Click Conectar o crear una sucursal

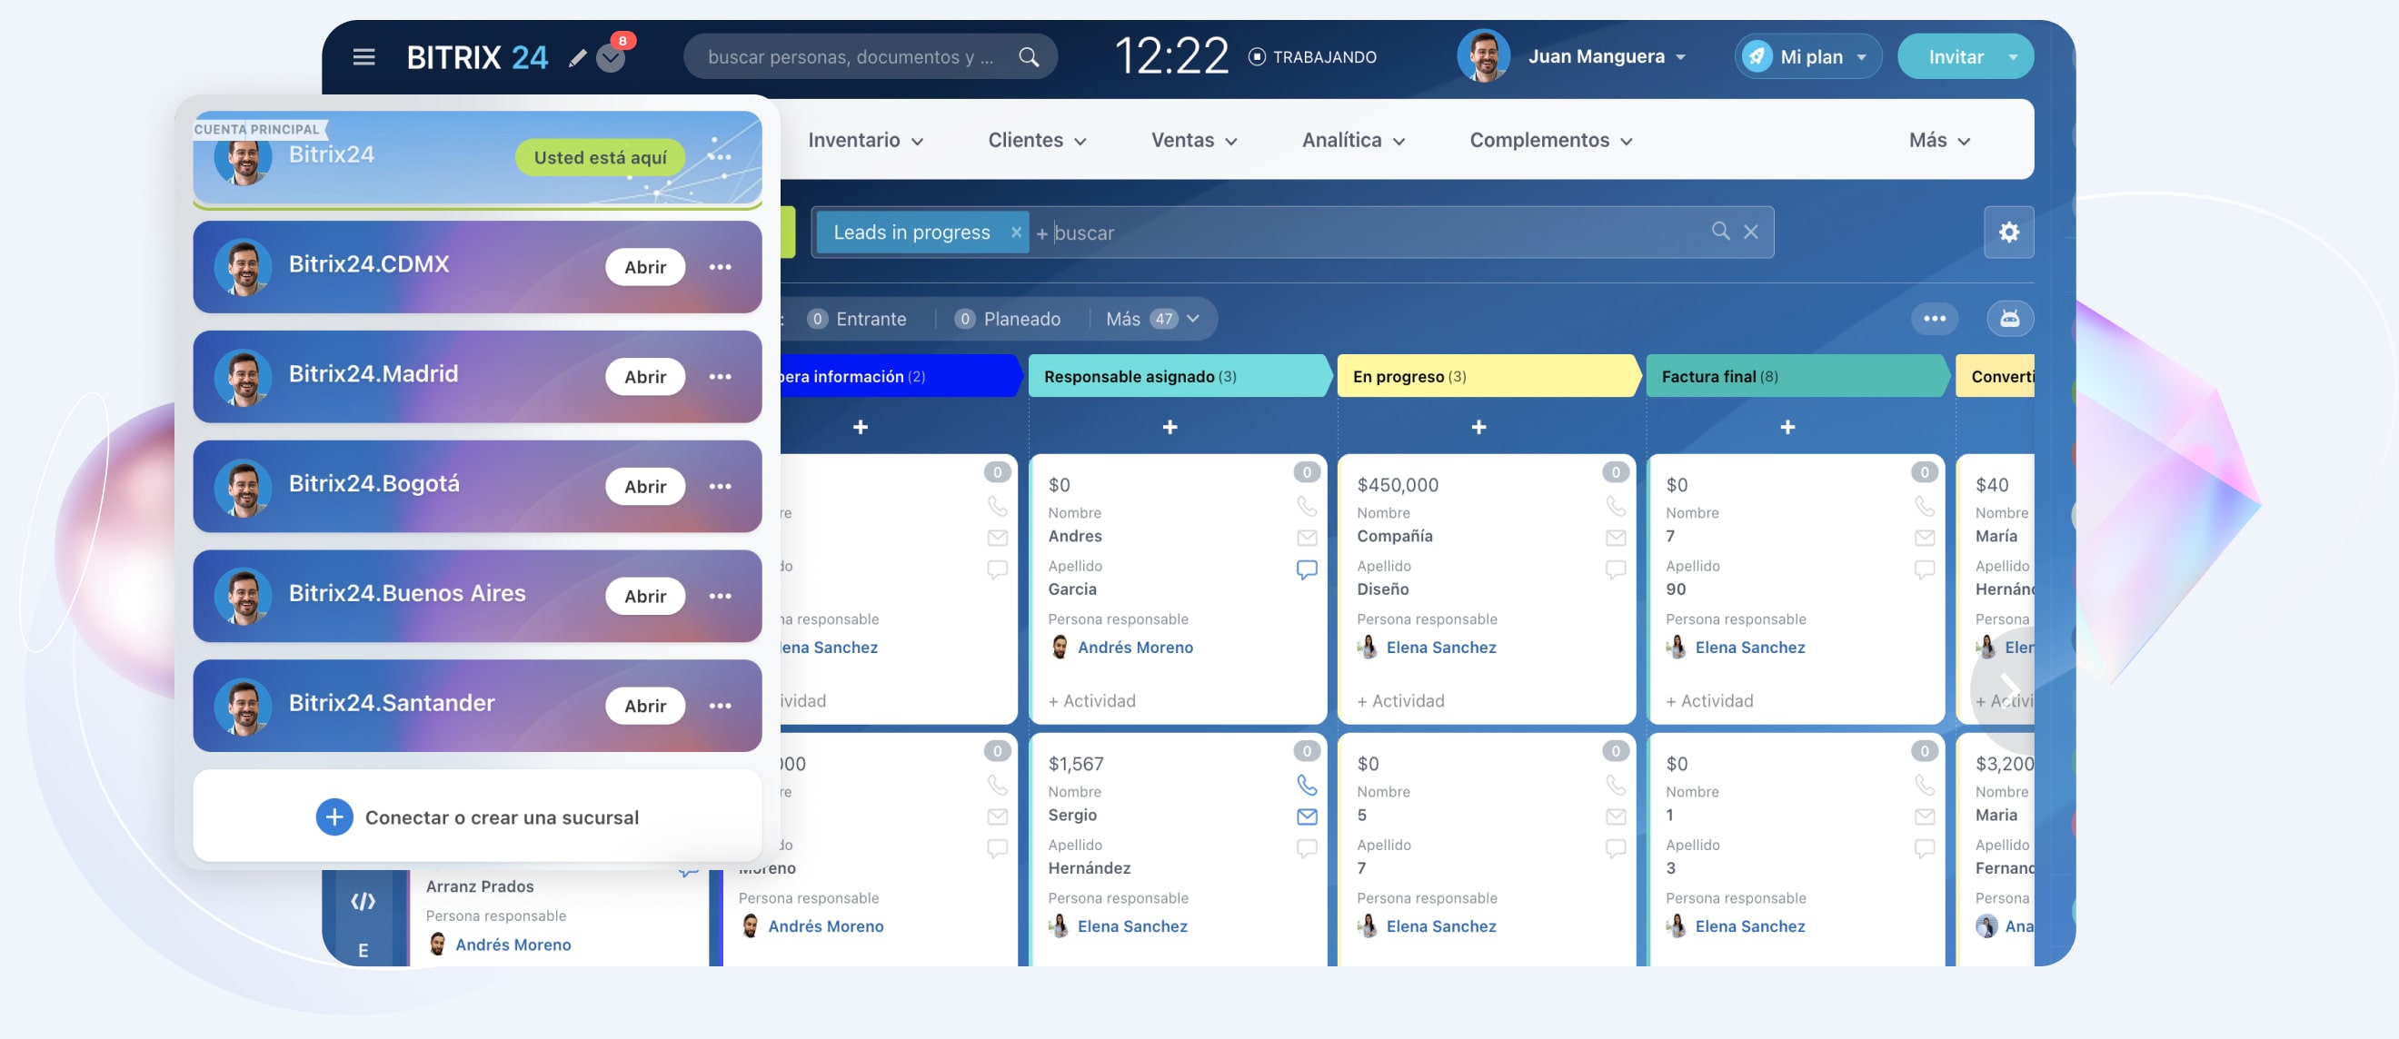tap(477, 816)
